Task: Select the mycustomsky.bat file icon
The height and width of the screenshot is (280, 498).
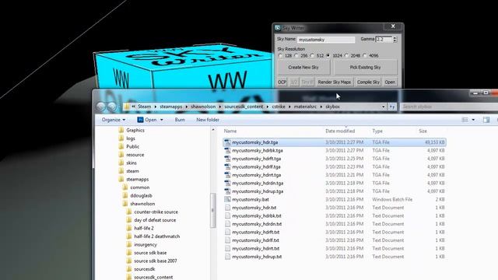Action: [x=227, y=199]
